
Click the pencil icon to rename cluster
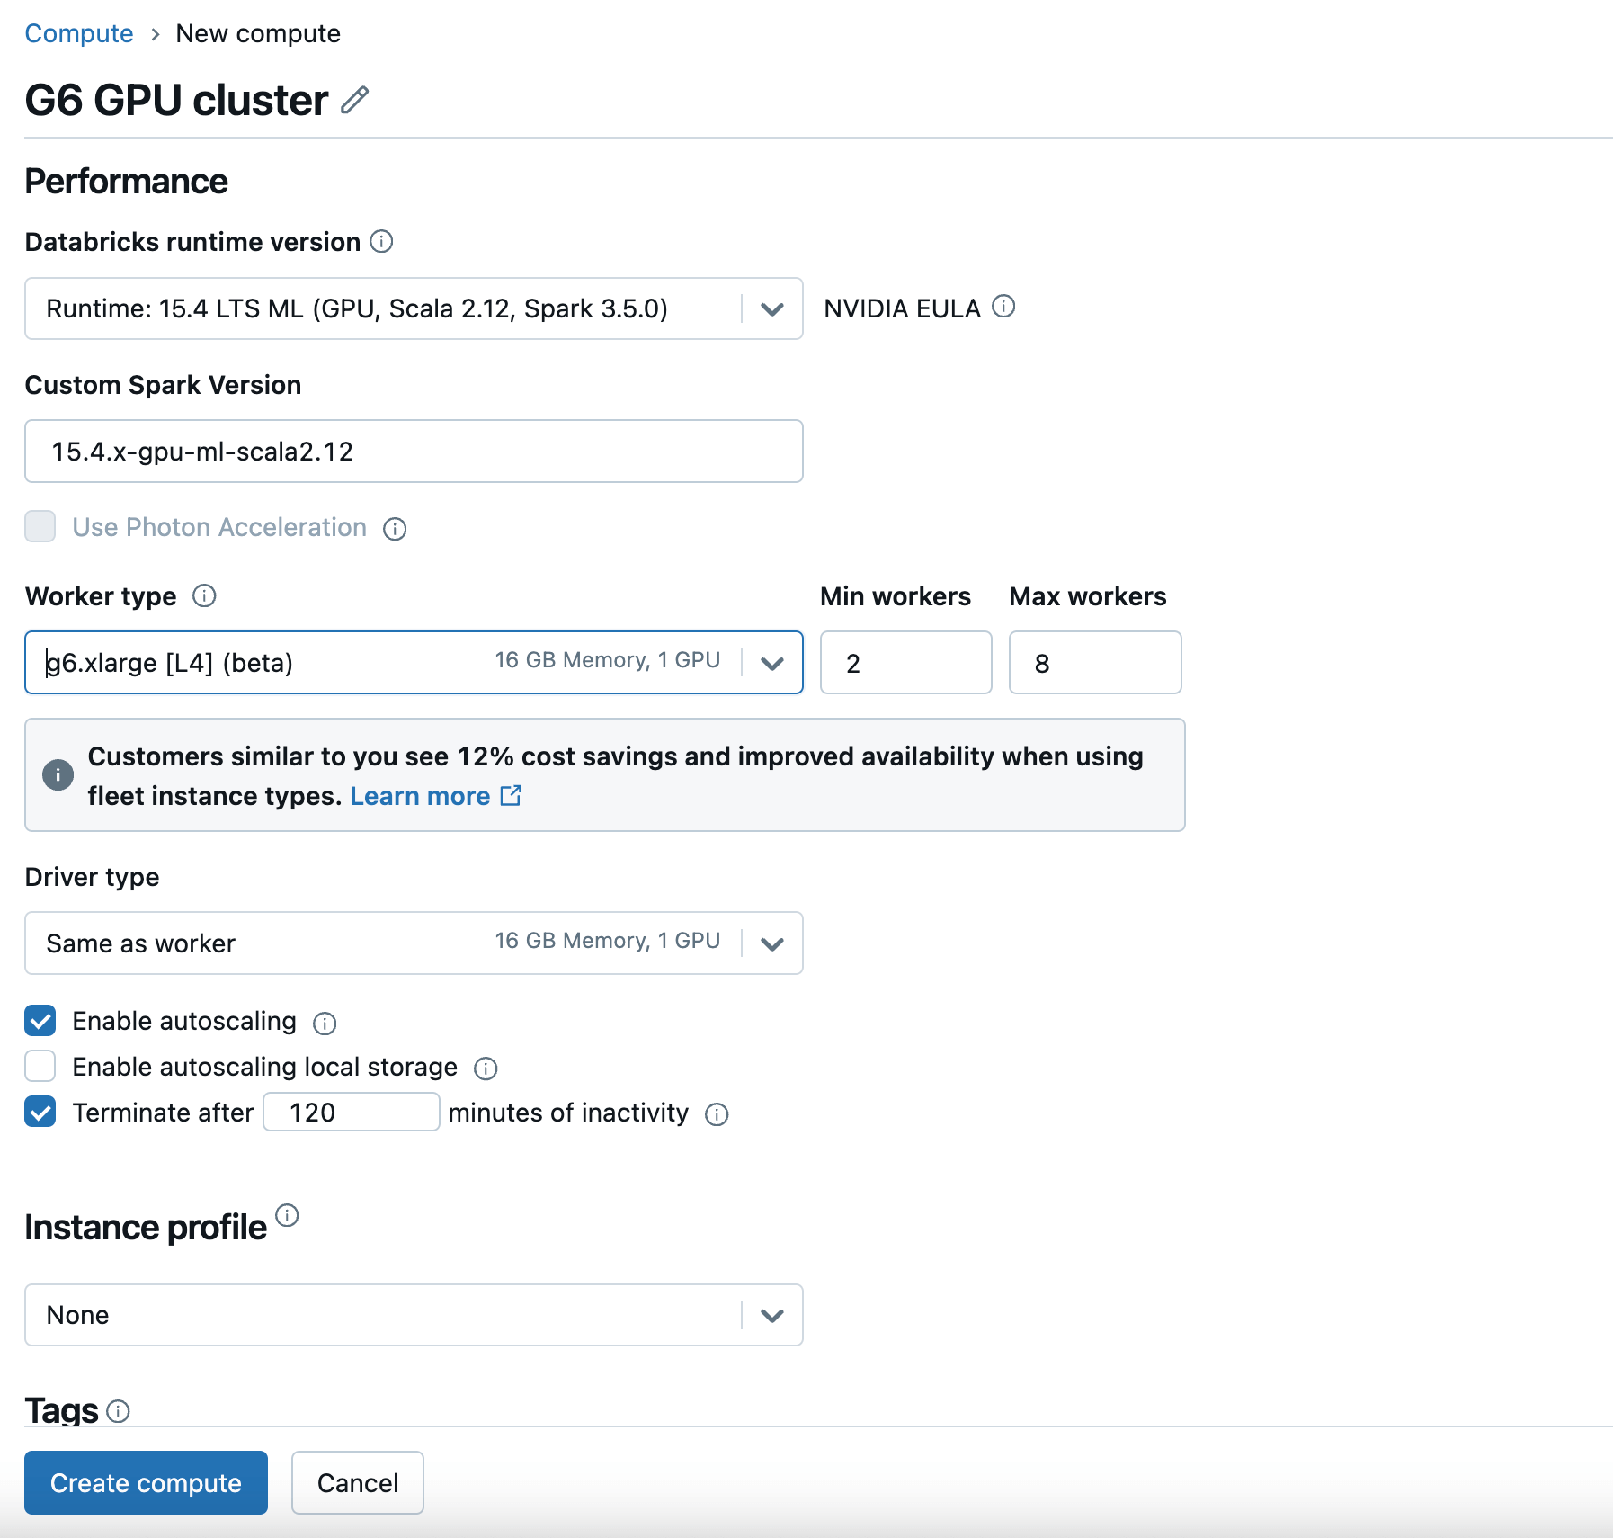pos(355,100)
